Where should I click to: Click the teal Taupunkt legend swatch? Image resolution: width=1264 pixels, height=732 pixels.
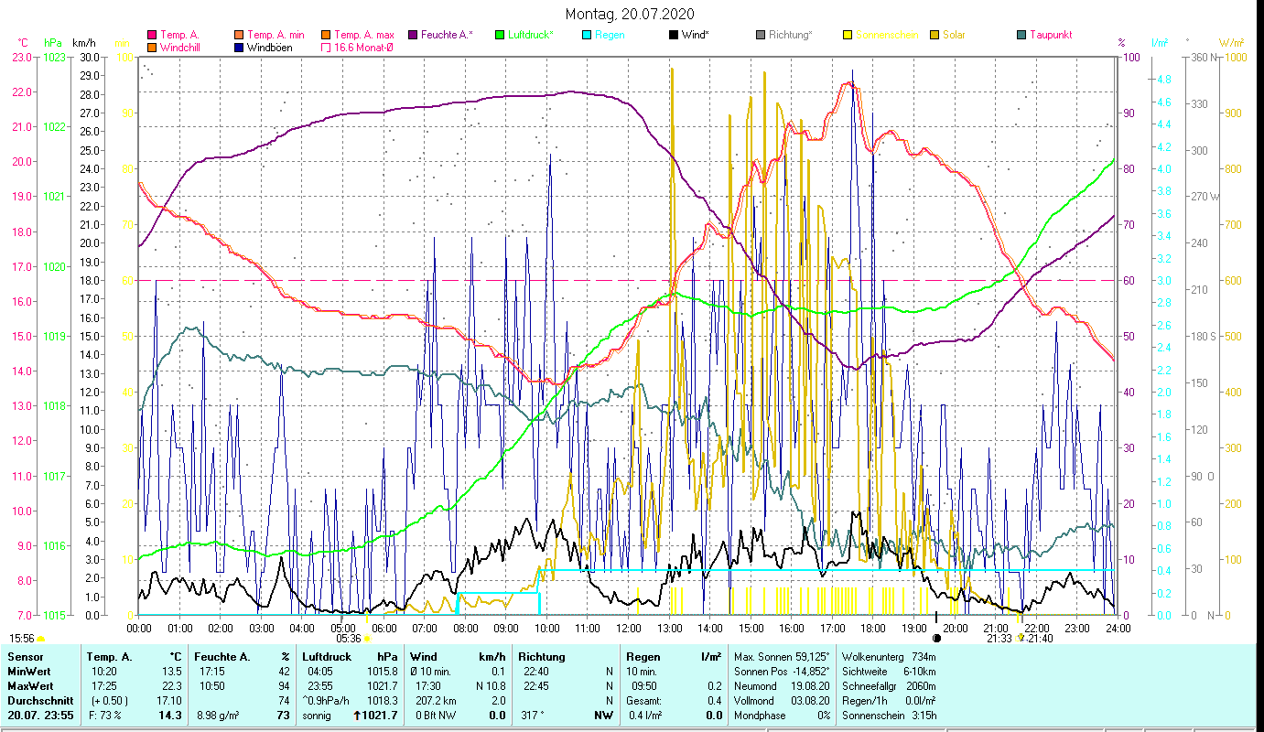(1021, 35)
